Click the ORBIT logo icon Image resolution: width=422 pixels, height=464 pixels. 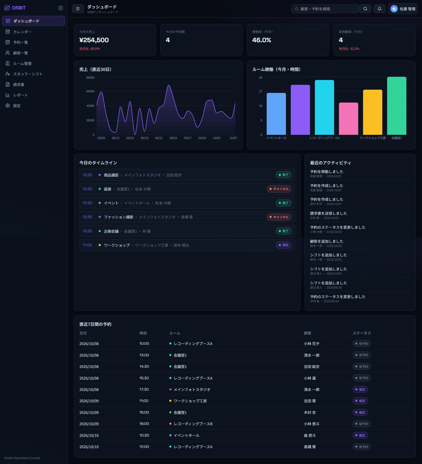(7, 8)
